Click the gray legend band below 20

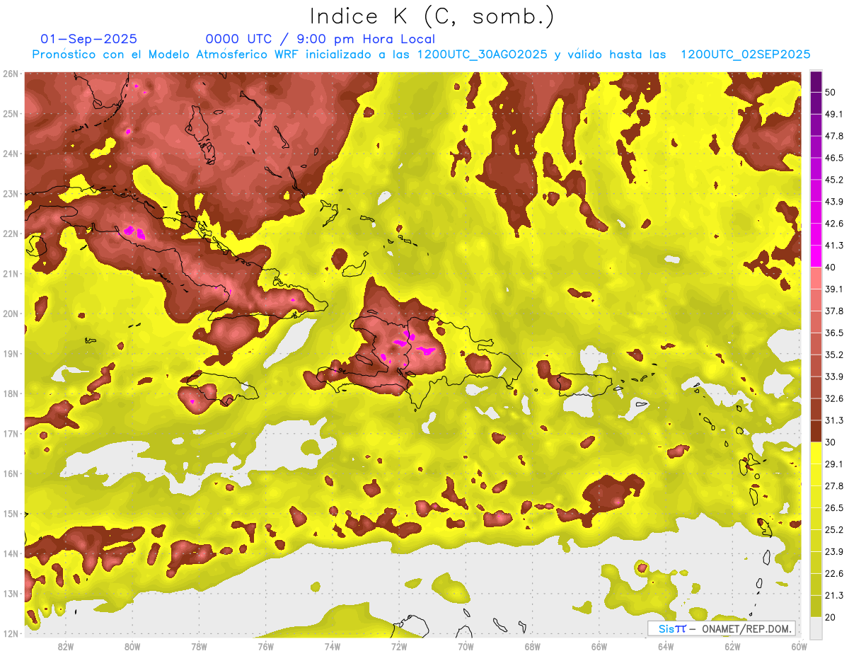pos(816,627)
